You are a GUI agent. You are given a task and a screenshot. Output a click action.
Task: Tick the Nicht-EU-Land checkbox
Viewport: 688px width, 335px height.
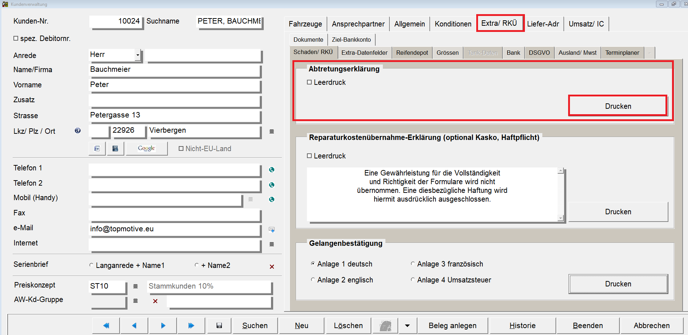coord(181,148)
